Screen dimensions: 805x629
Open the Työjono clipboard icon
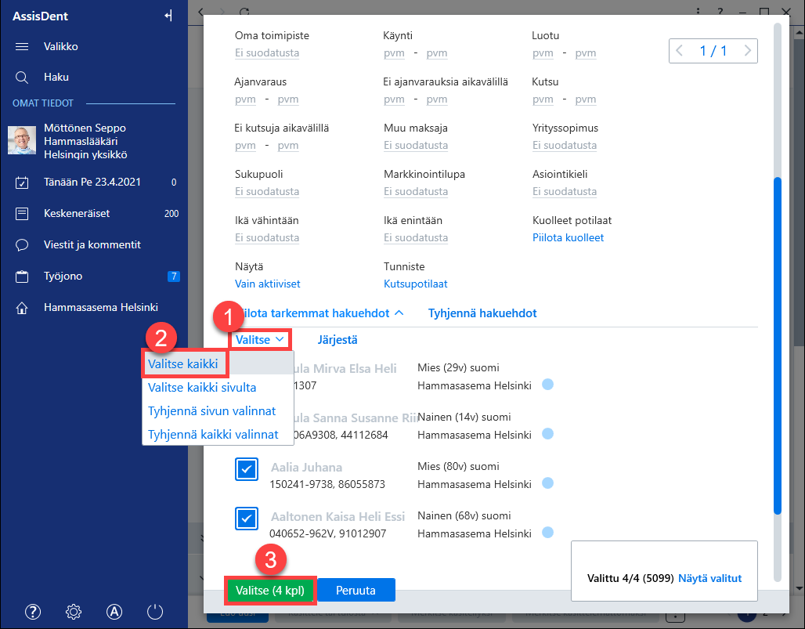(x=22, y=277)
